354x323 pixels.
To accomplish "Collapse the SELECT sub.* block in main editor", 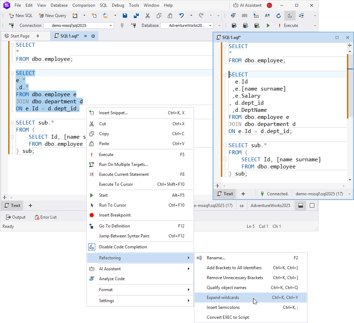I will tap(12, 123).
